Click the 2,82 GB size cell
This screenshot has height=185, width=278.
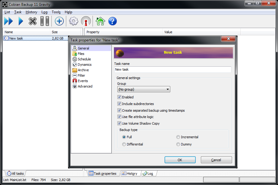click(x=57, y=38)
